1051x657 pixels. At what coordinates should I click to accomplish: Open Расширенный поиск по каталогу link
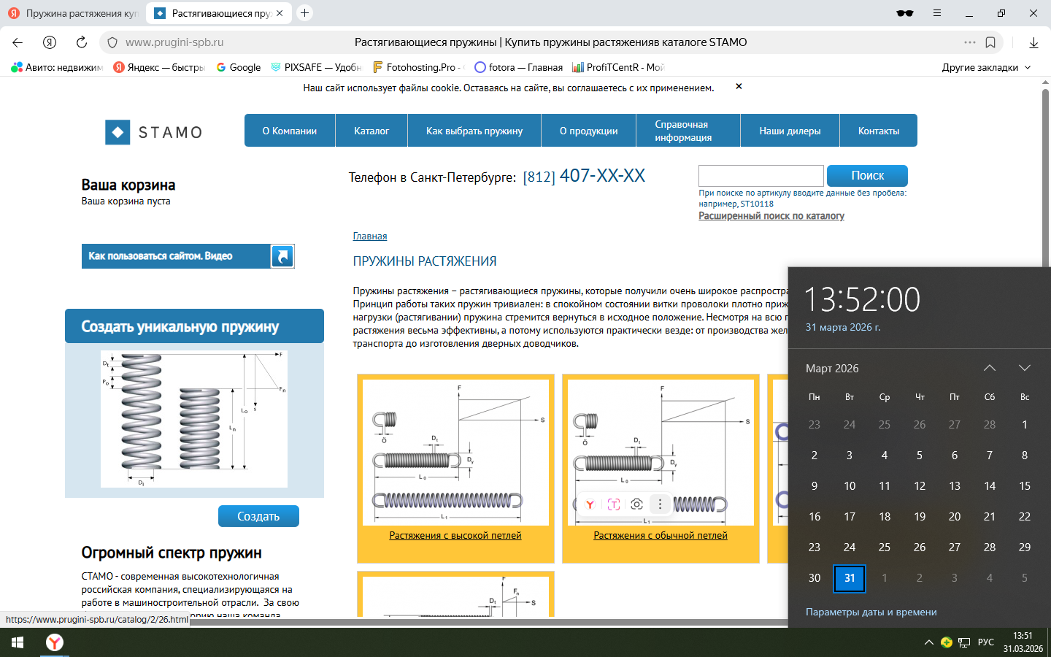(x=771, y=216)
